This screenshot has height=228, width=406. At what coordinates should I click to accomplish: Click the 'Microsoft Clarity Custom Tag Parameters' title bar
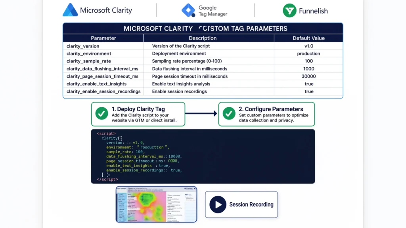(203, 28)
